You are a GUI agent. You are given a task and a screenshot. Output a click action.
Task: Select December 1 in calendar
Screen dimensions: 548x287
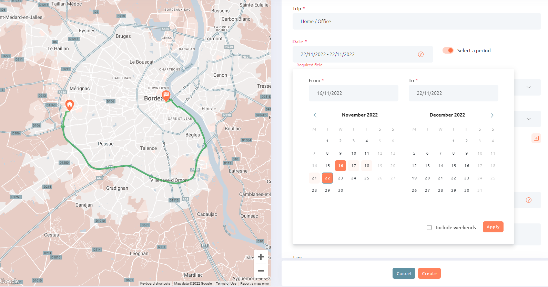454,141
